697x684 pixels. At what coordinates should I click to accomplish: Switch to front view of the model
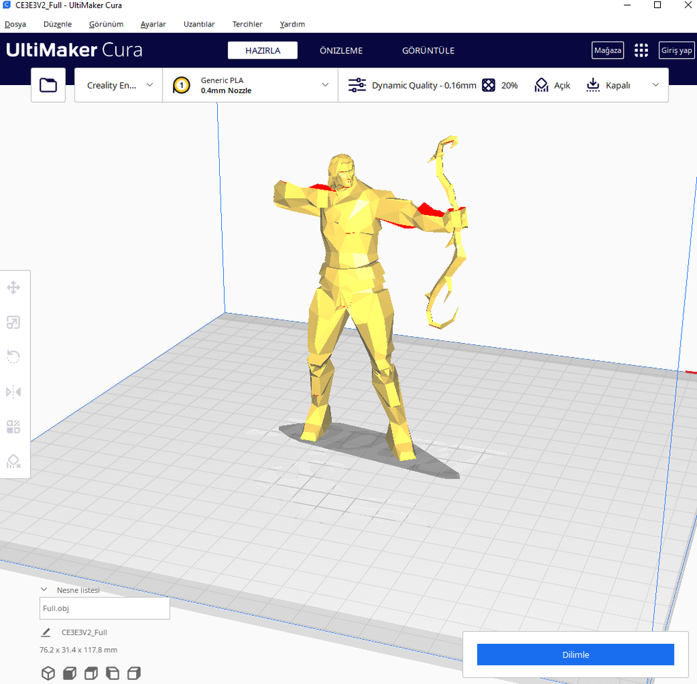69,672
